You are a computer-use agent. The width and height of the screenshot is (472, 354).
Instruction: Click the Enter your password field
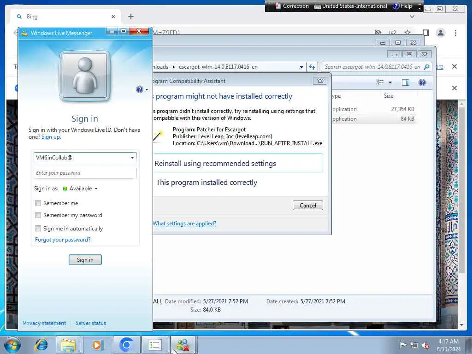(x=85, y=173)
